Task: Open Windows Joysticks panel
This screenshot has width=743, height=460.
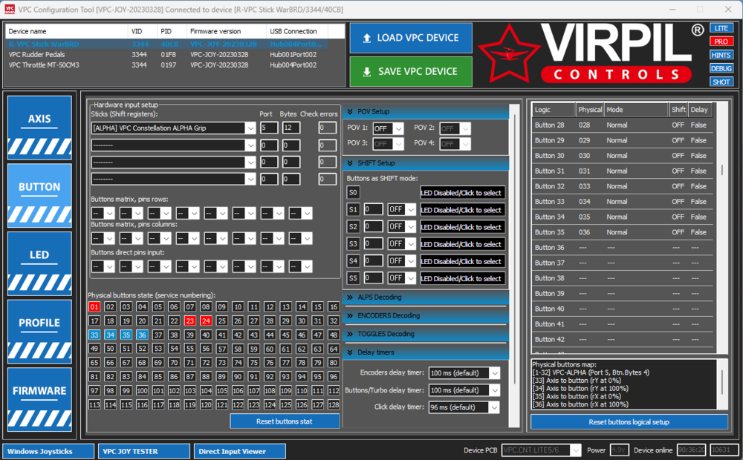Action: (48, 452)
